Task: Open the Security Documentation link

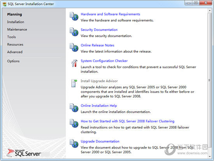Action: point(99,30)
